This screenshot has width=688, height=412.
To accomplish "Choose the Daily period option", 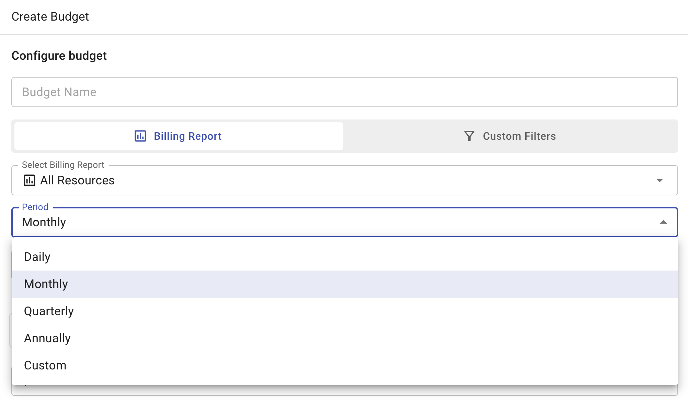I will 37,257.
